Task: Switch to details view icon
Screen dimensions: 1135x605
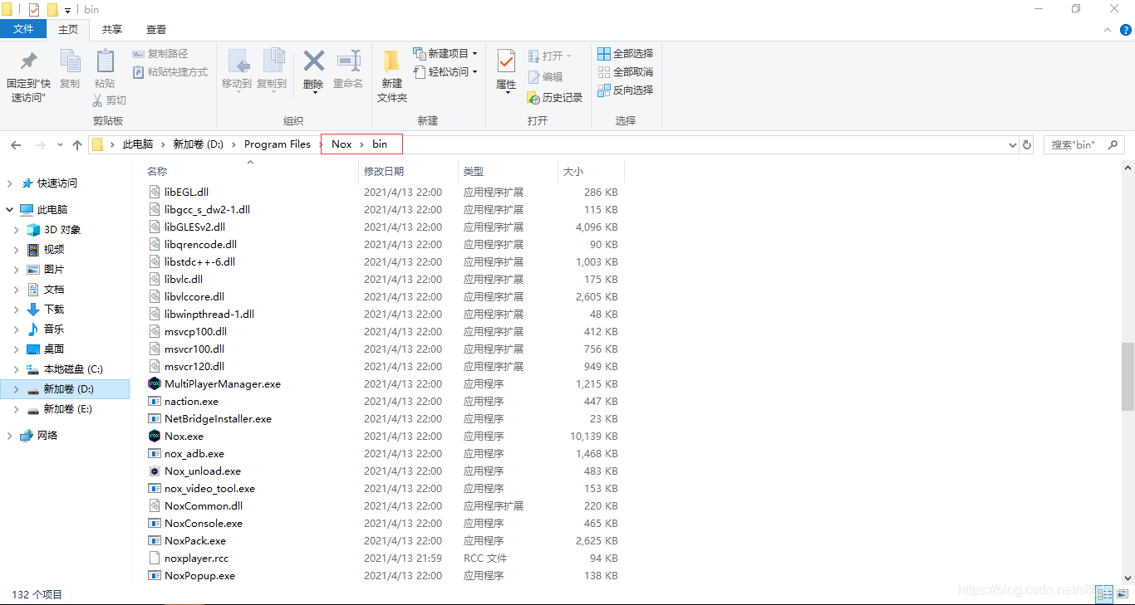Action: click(1104, 594)
